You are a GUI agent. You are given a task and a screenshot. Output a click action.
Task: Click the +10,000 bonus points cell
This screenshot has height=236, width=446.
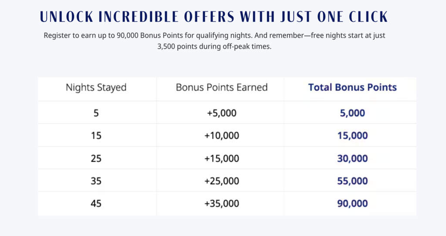tap(222, 136)
